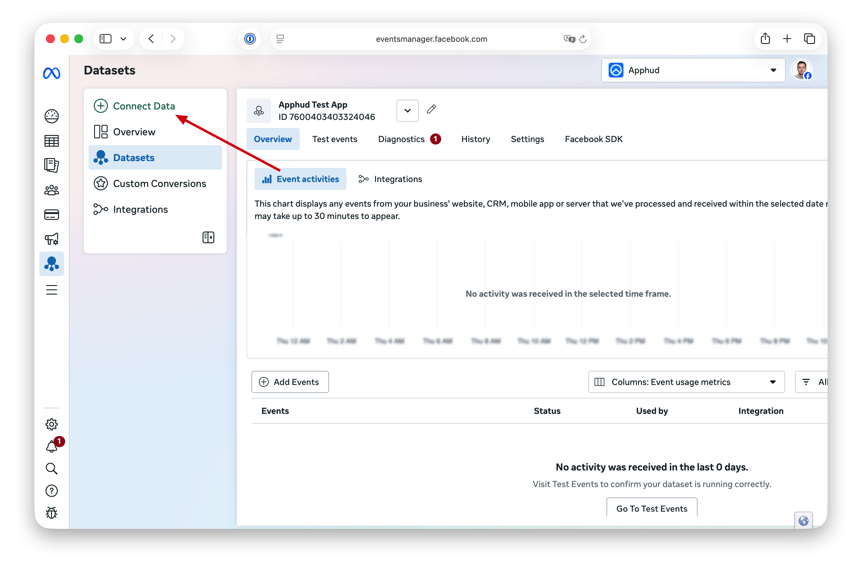Image resolution: width=862 pixels, height=575 pixels.
Task: Select the Integrations sub-tab
Action: coord(390,179)
